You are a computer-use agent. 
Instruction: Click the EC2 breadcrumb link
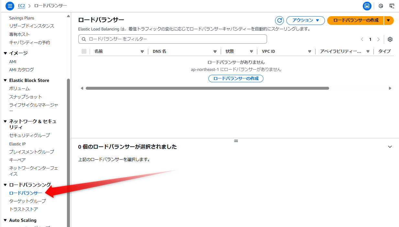tap(21, 6)
